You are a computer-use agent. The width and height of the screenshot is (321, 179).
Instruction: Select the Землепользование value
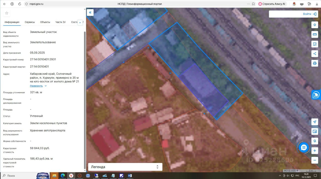[43, 42]
